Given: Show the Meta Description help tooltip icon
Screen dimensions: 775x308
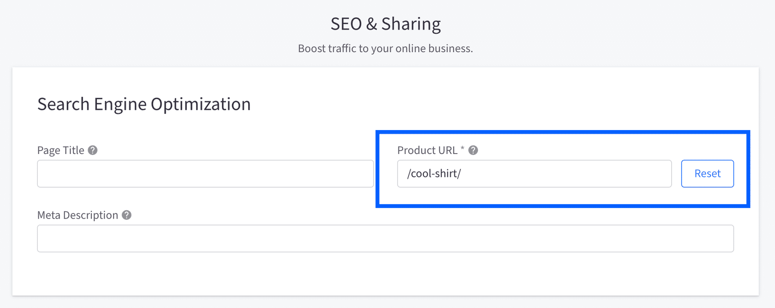Looking at the screenshot, I should click(127, 215).
